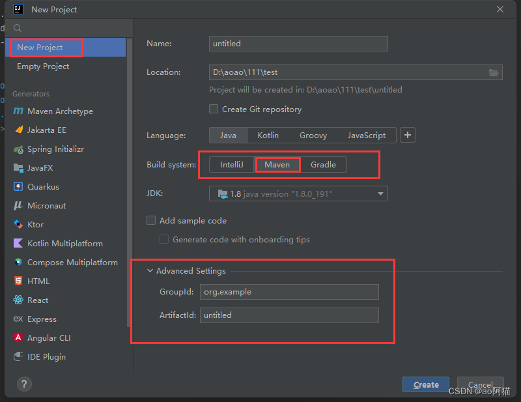The width and height of the screenshot is (521, 402).
Task: Toggle Create Git repository checkbox
Action: pyautogui.click(x=214, y=109)
